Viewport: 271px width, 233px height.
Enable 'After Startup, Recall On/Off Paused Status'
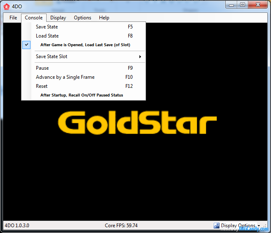[x=83, y=95]
